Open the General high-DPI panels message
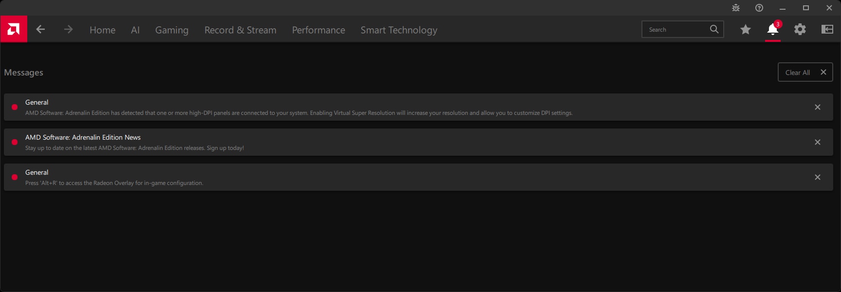The width and height of the screenshot is (841, 292). (419, 107)
